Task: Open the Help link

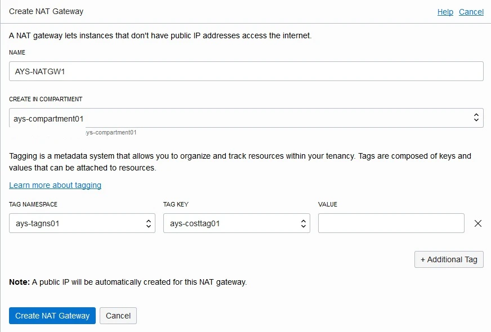Action: [x=445, y=12]
